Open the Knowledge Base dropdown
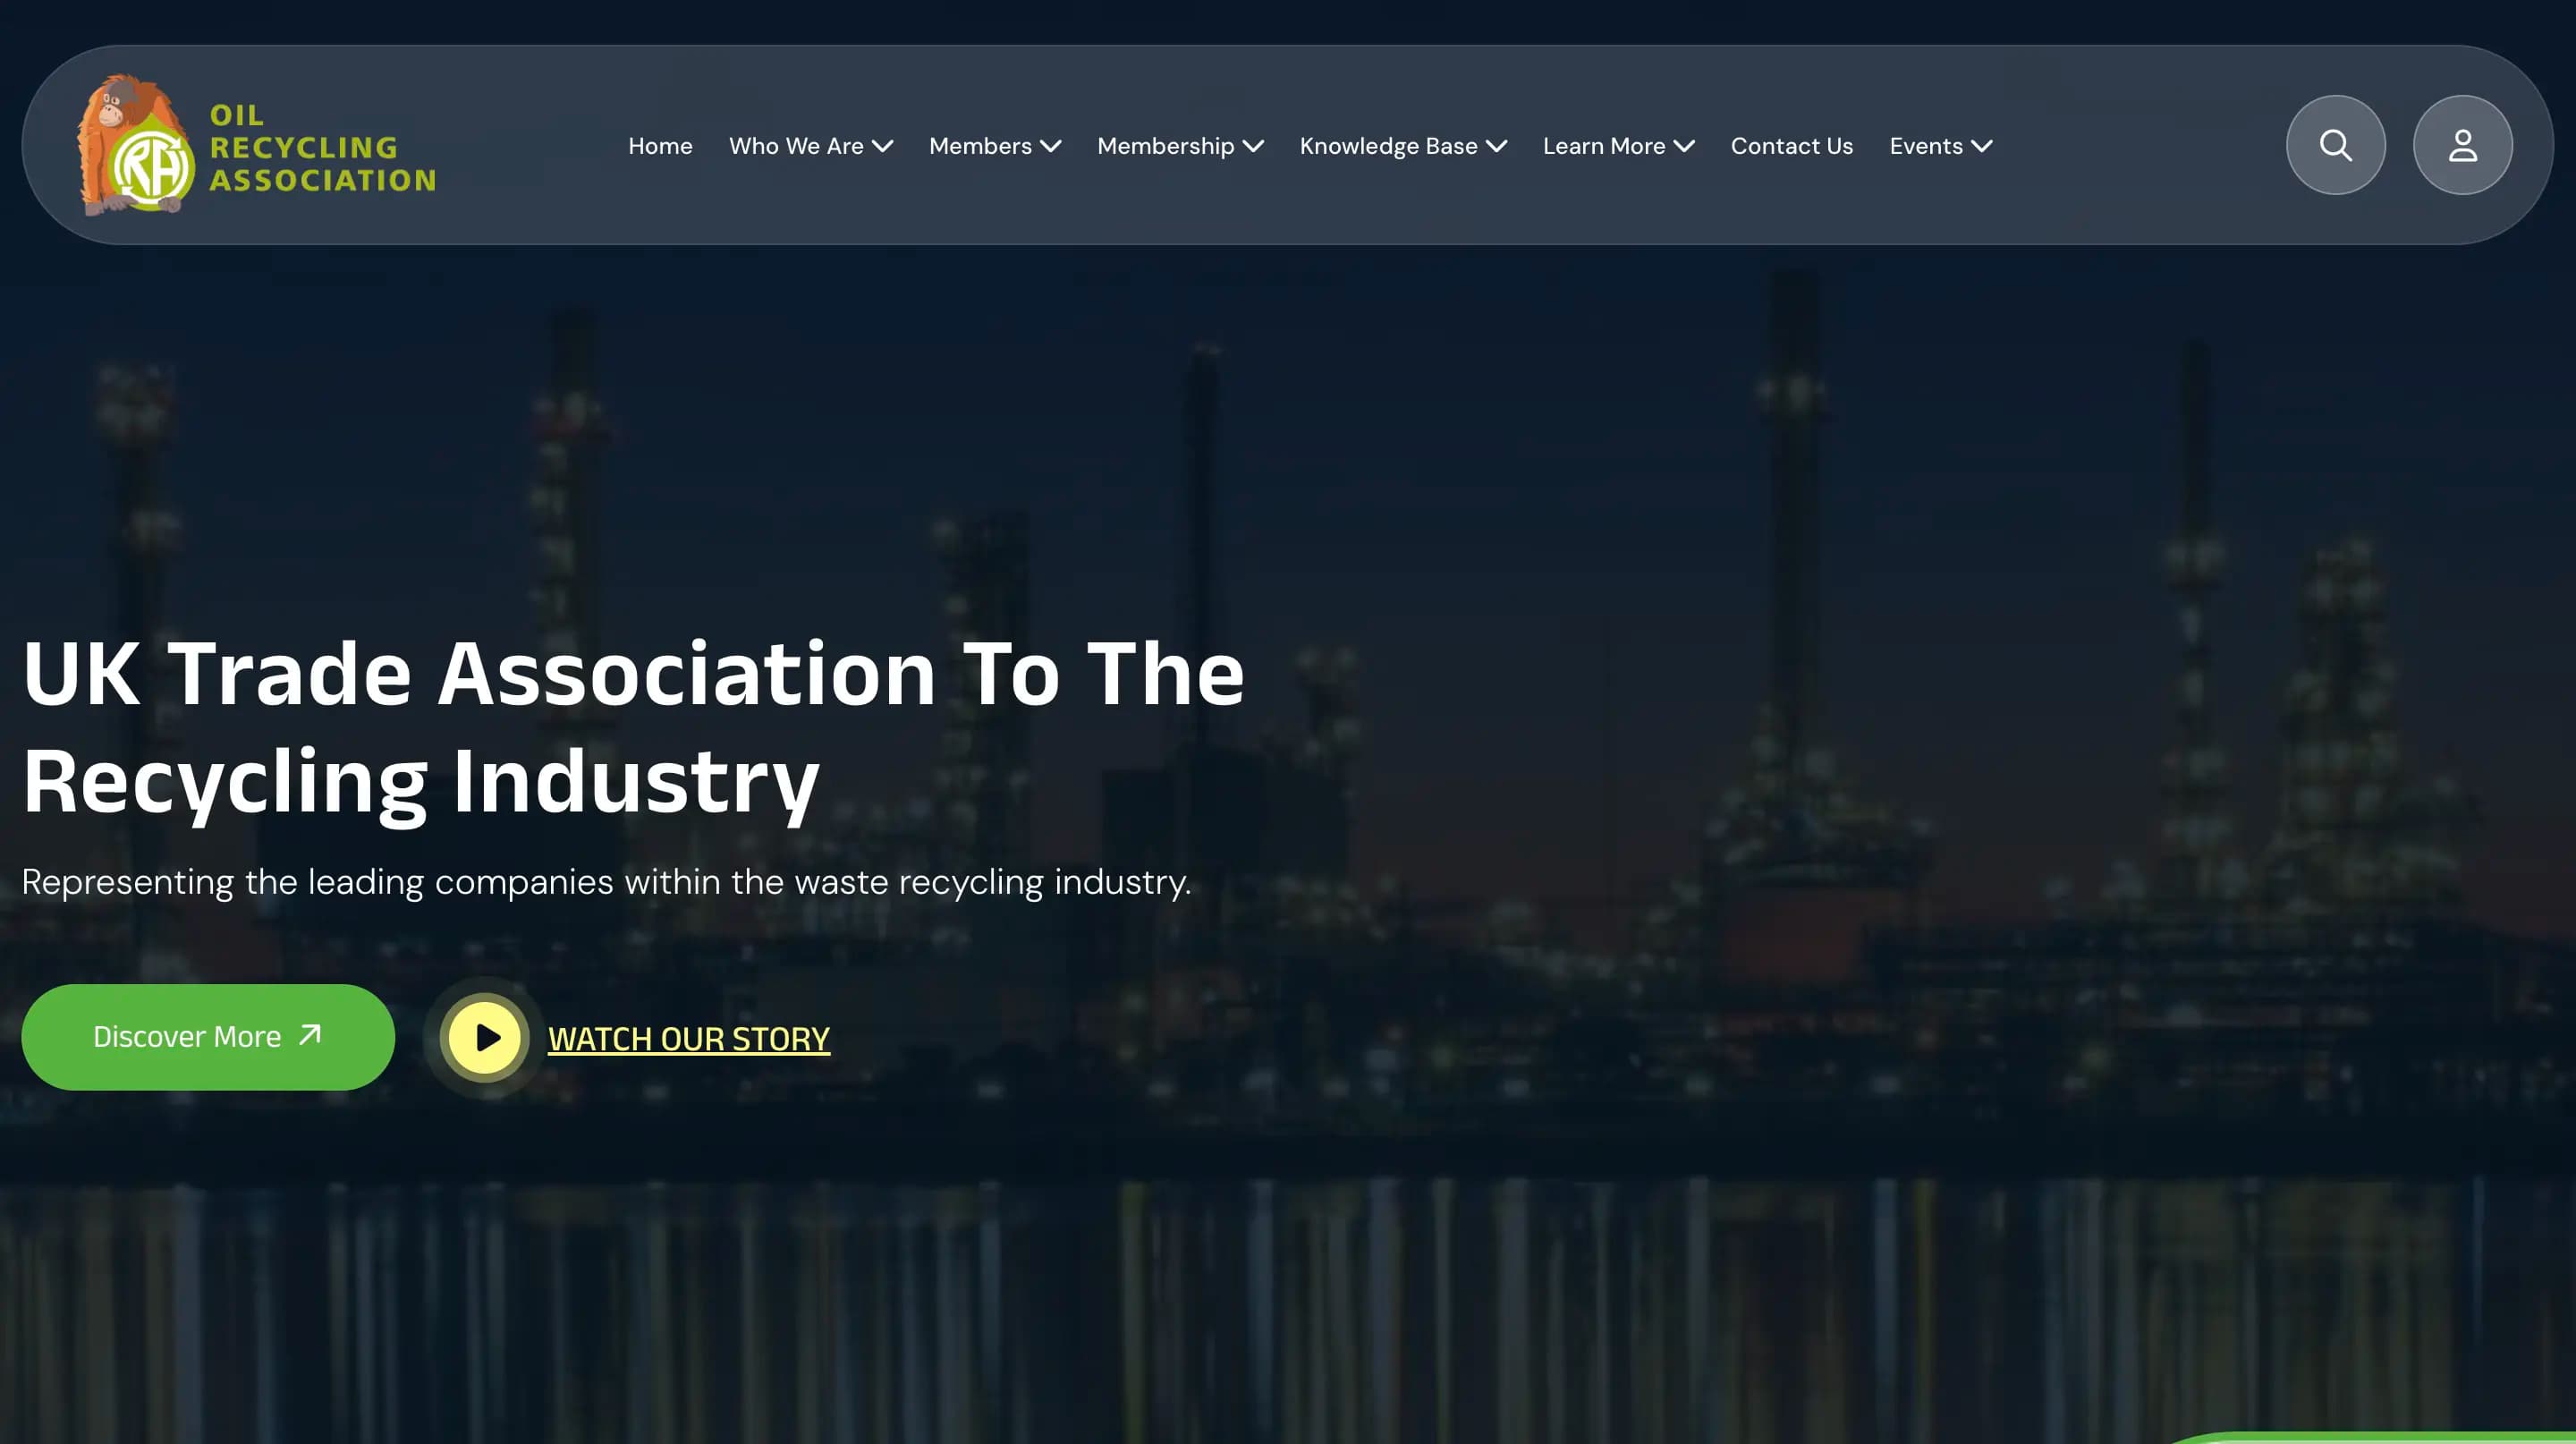Image resolution: width=2576 pixels, height=1444 pixels. [x=1496, y=146]
